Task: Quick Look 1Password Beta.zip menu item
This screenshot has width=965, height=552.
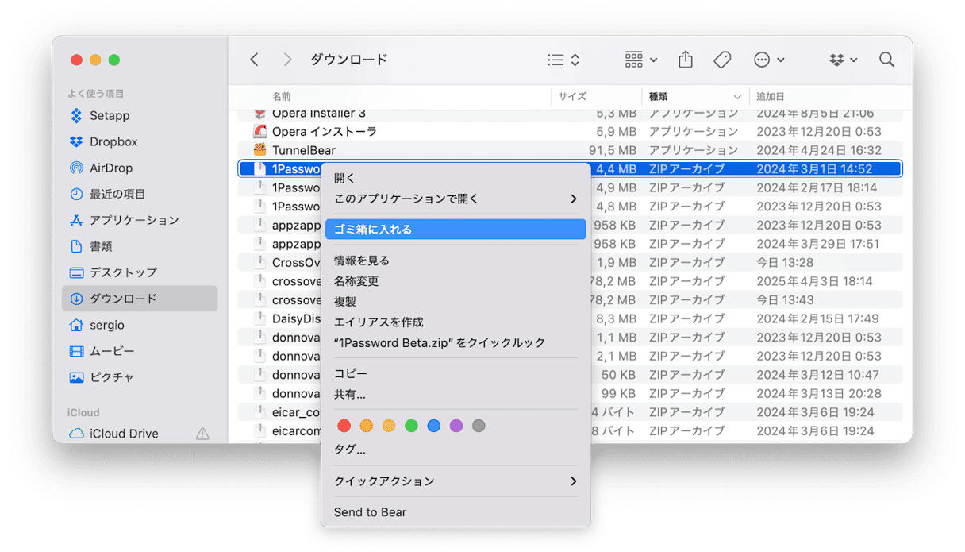Action: pyautogui.click(x=456, y=343)
